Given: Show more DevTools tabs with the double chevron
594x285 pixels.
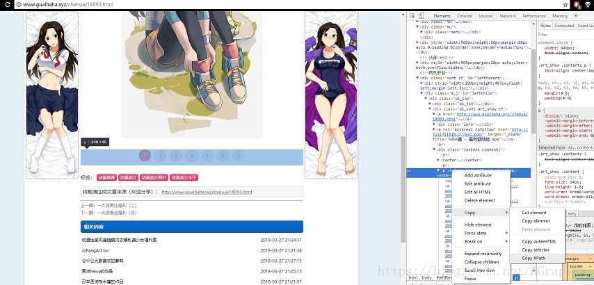Looking at the screenshot, I should pyautogui.click(x=576, y=16).
